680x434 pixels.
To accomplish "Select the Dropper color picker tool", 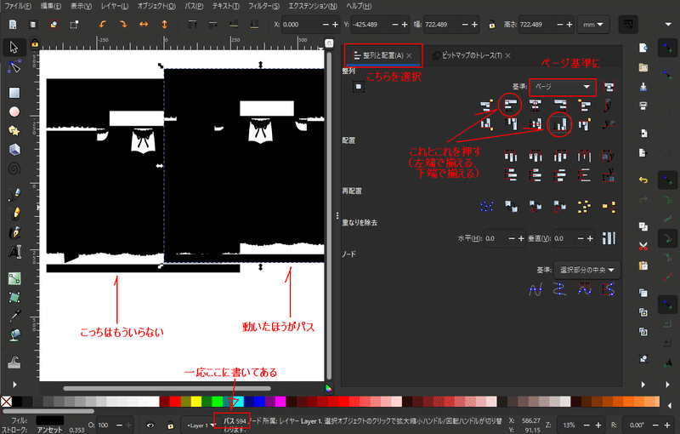I will tap(14, 316).
